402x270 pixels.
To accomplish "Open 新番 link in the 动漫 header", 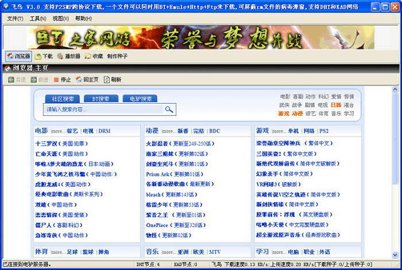I will click(x=183, y=131).
